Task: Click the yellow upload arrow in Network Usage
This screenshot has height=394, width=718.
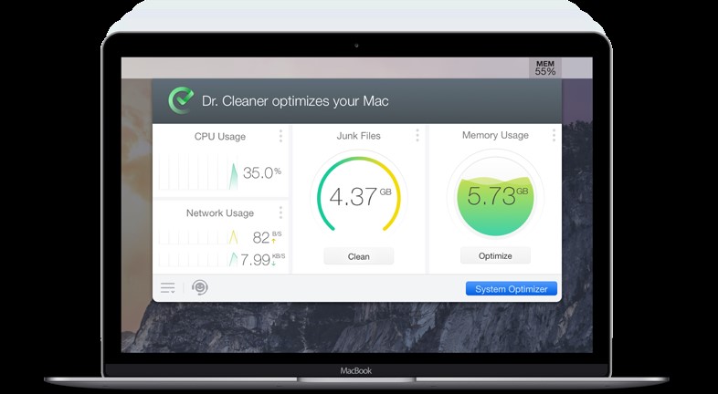Action: point(274,242)
